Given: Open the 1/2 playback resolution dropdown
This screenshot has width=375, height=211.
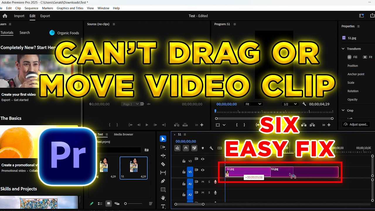Looking at the screenshot, I should [290, 104].
